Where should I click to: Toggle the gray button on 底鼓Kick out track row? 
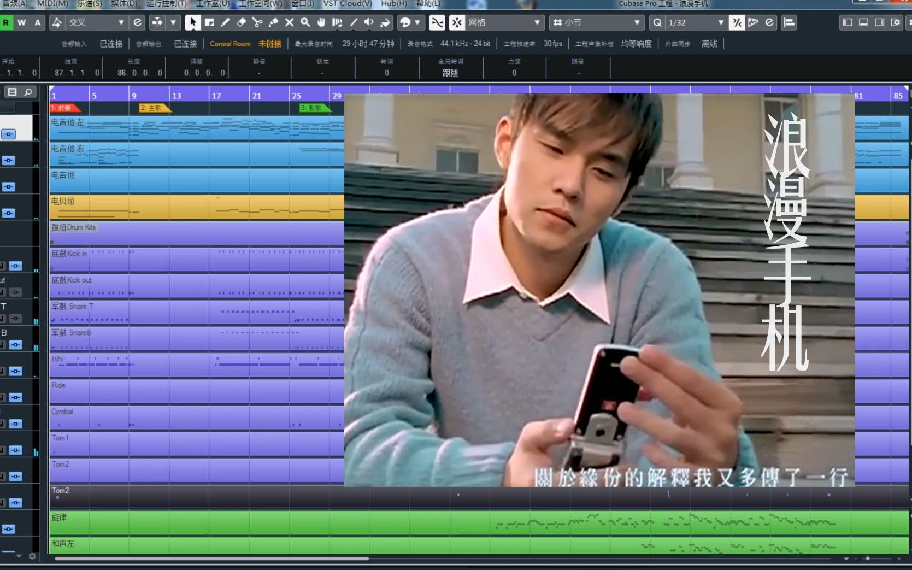16,292
